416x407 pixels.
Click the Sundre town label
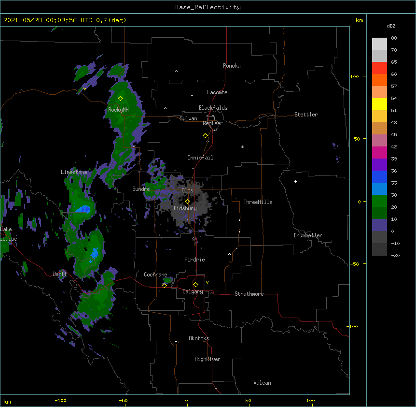[141, 189]
